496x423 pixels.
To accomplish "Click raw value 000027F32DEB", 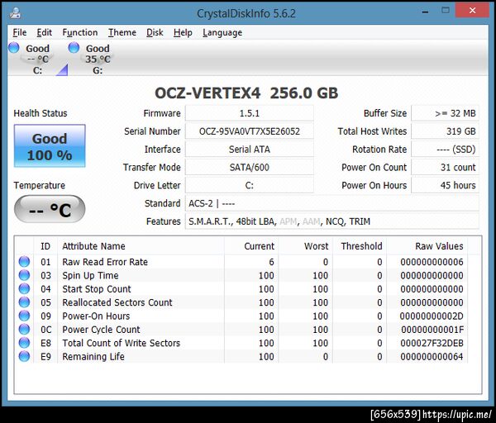I will (x=432, y=344).
